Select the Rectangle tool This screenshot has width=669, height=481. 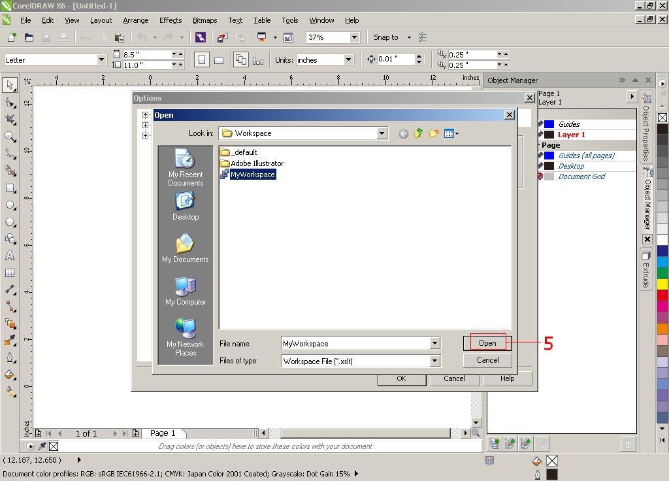click(10, 188)
